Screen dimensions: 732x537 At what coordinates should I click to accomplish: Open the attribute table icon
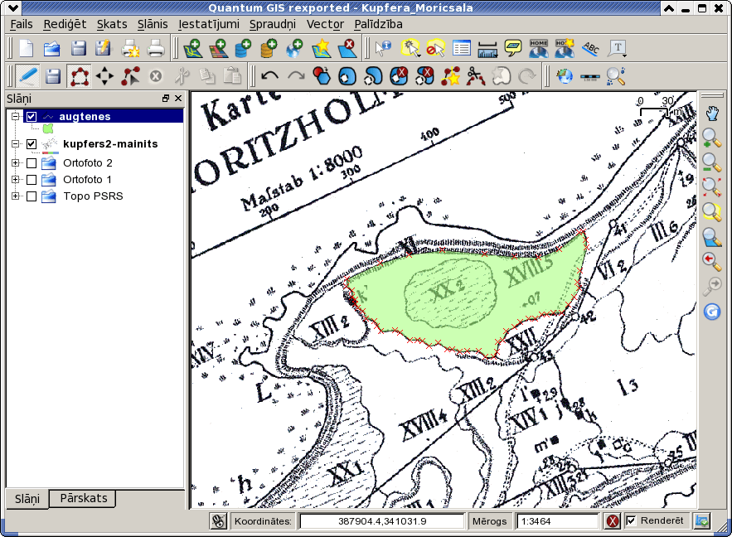pyautogui.click(x=462, y=49)
